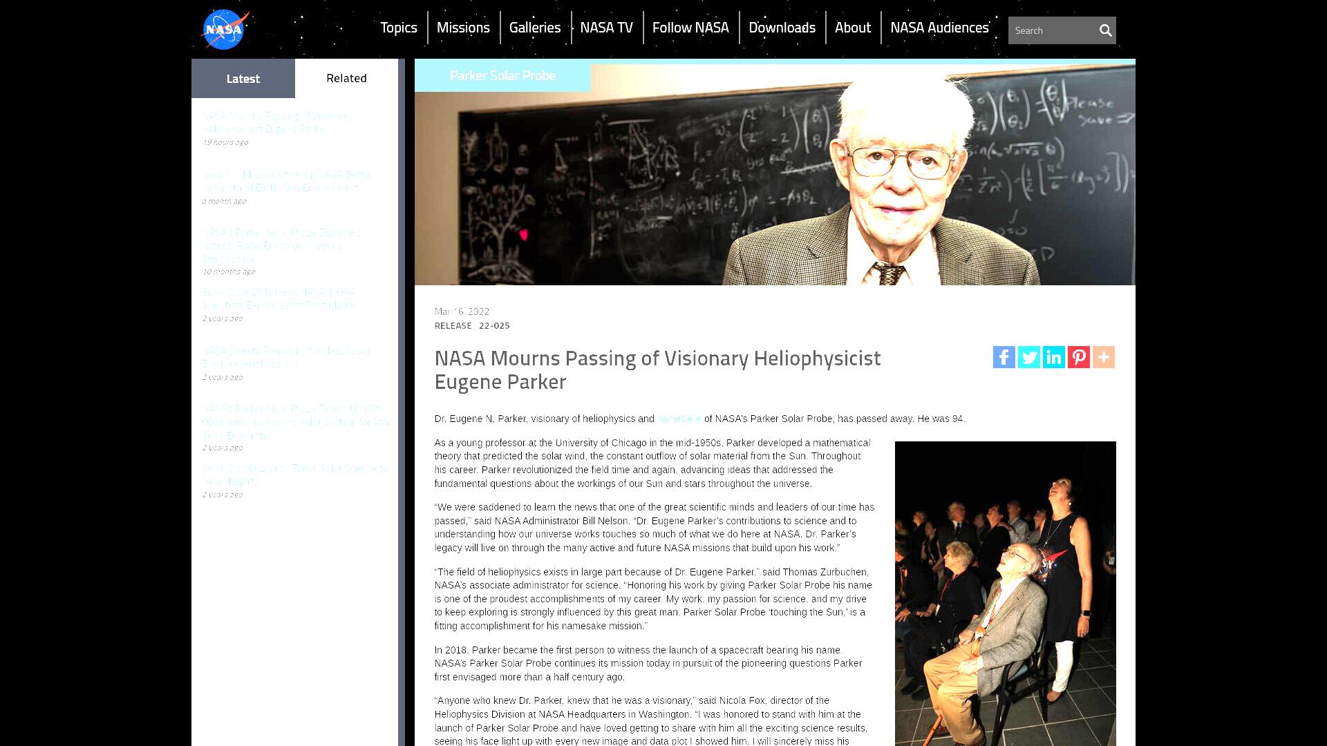Open the NASA Audiences menu

(939, 28)
